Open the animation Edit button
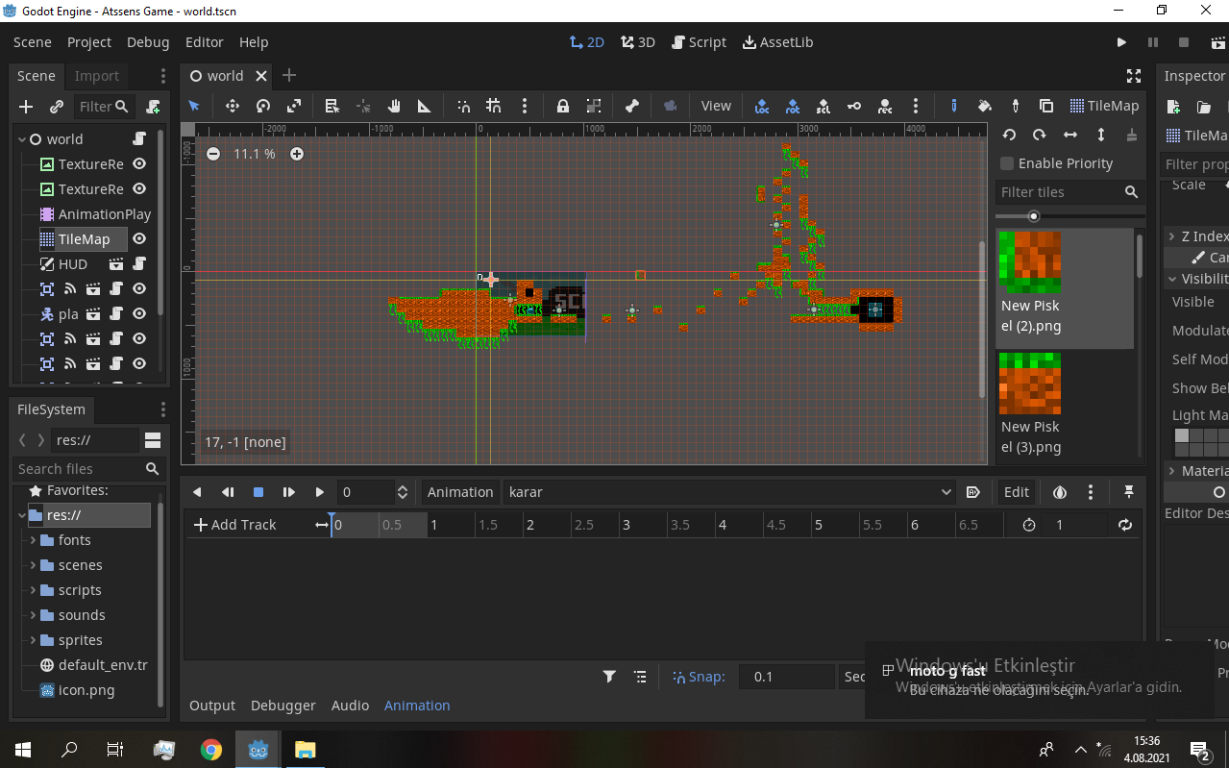The image size is (1229, 768). (x=1017, y=492)
